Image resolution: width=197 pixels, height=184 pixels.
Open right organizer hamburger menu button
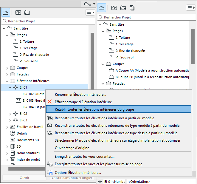pos(191,8)
